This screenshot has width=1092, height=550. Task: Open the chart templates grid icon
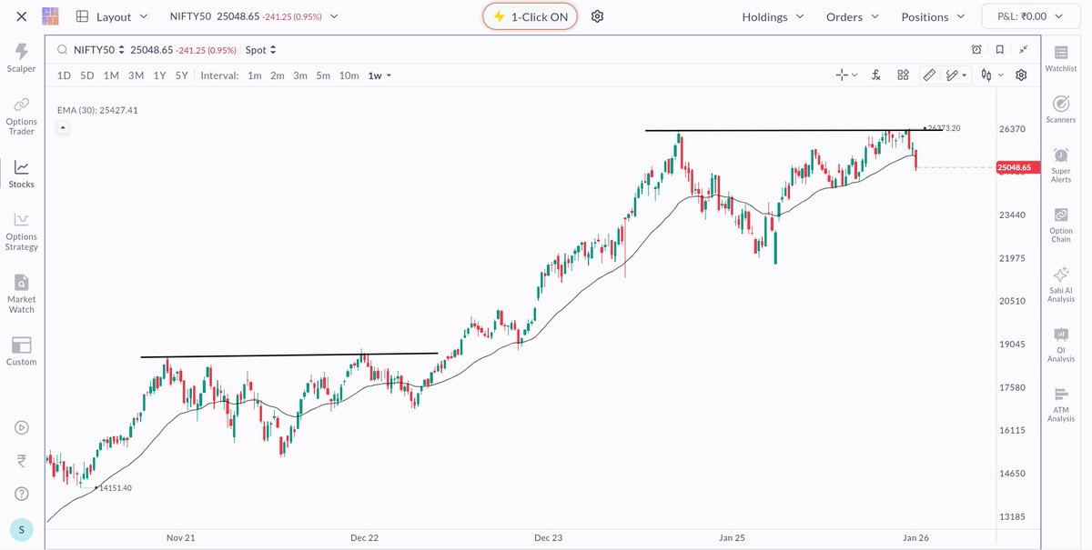pyautogui.click(x=903, y=75)
